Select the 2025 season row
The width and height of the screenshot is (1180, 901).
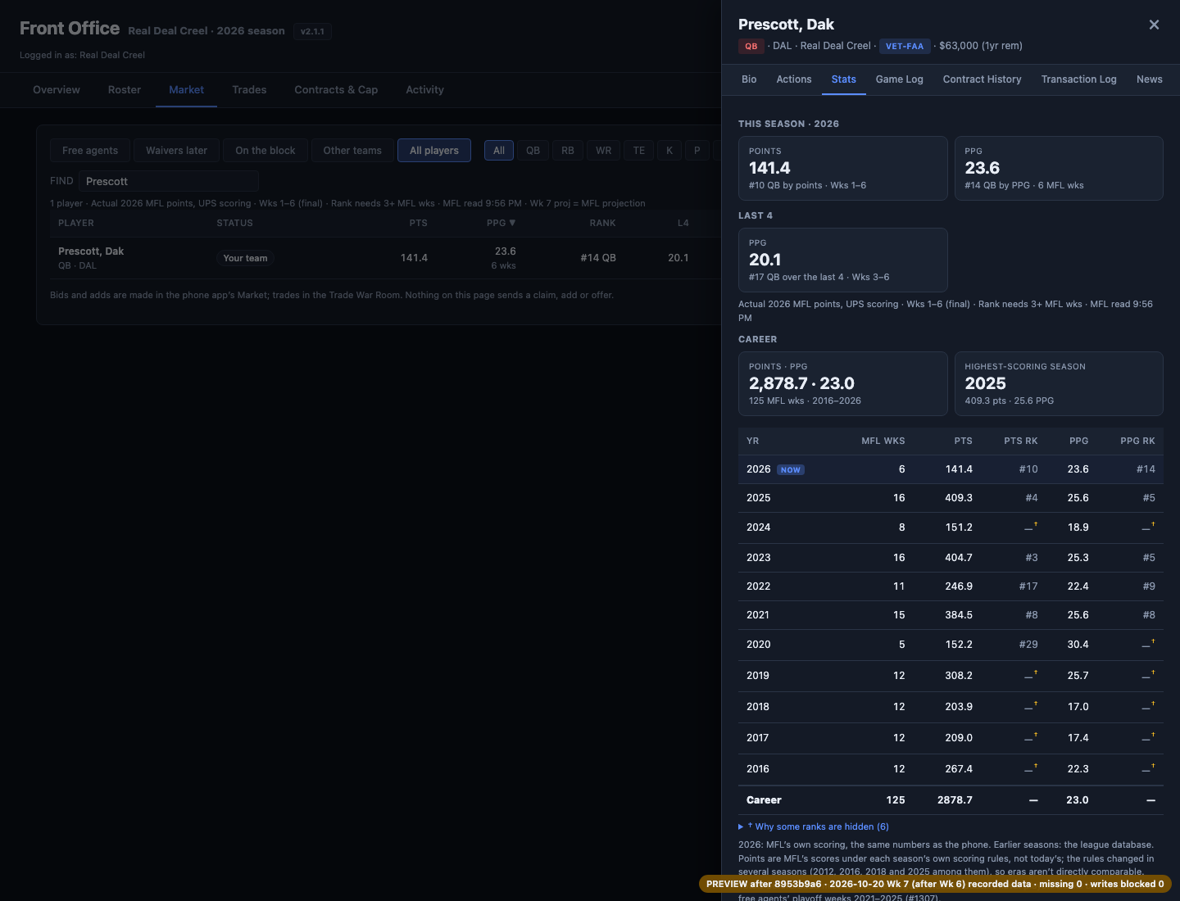coord(951,498)
